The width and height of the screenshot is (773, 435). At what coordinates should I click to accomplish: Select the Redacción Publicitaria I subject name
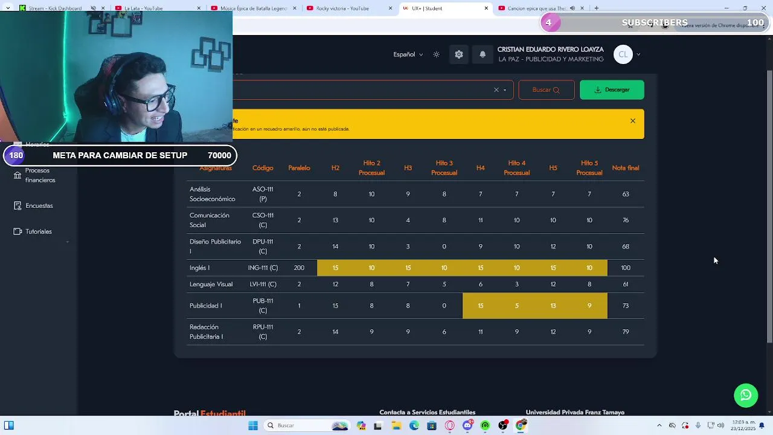[207, 332]
